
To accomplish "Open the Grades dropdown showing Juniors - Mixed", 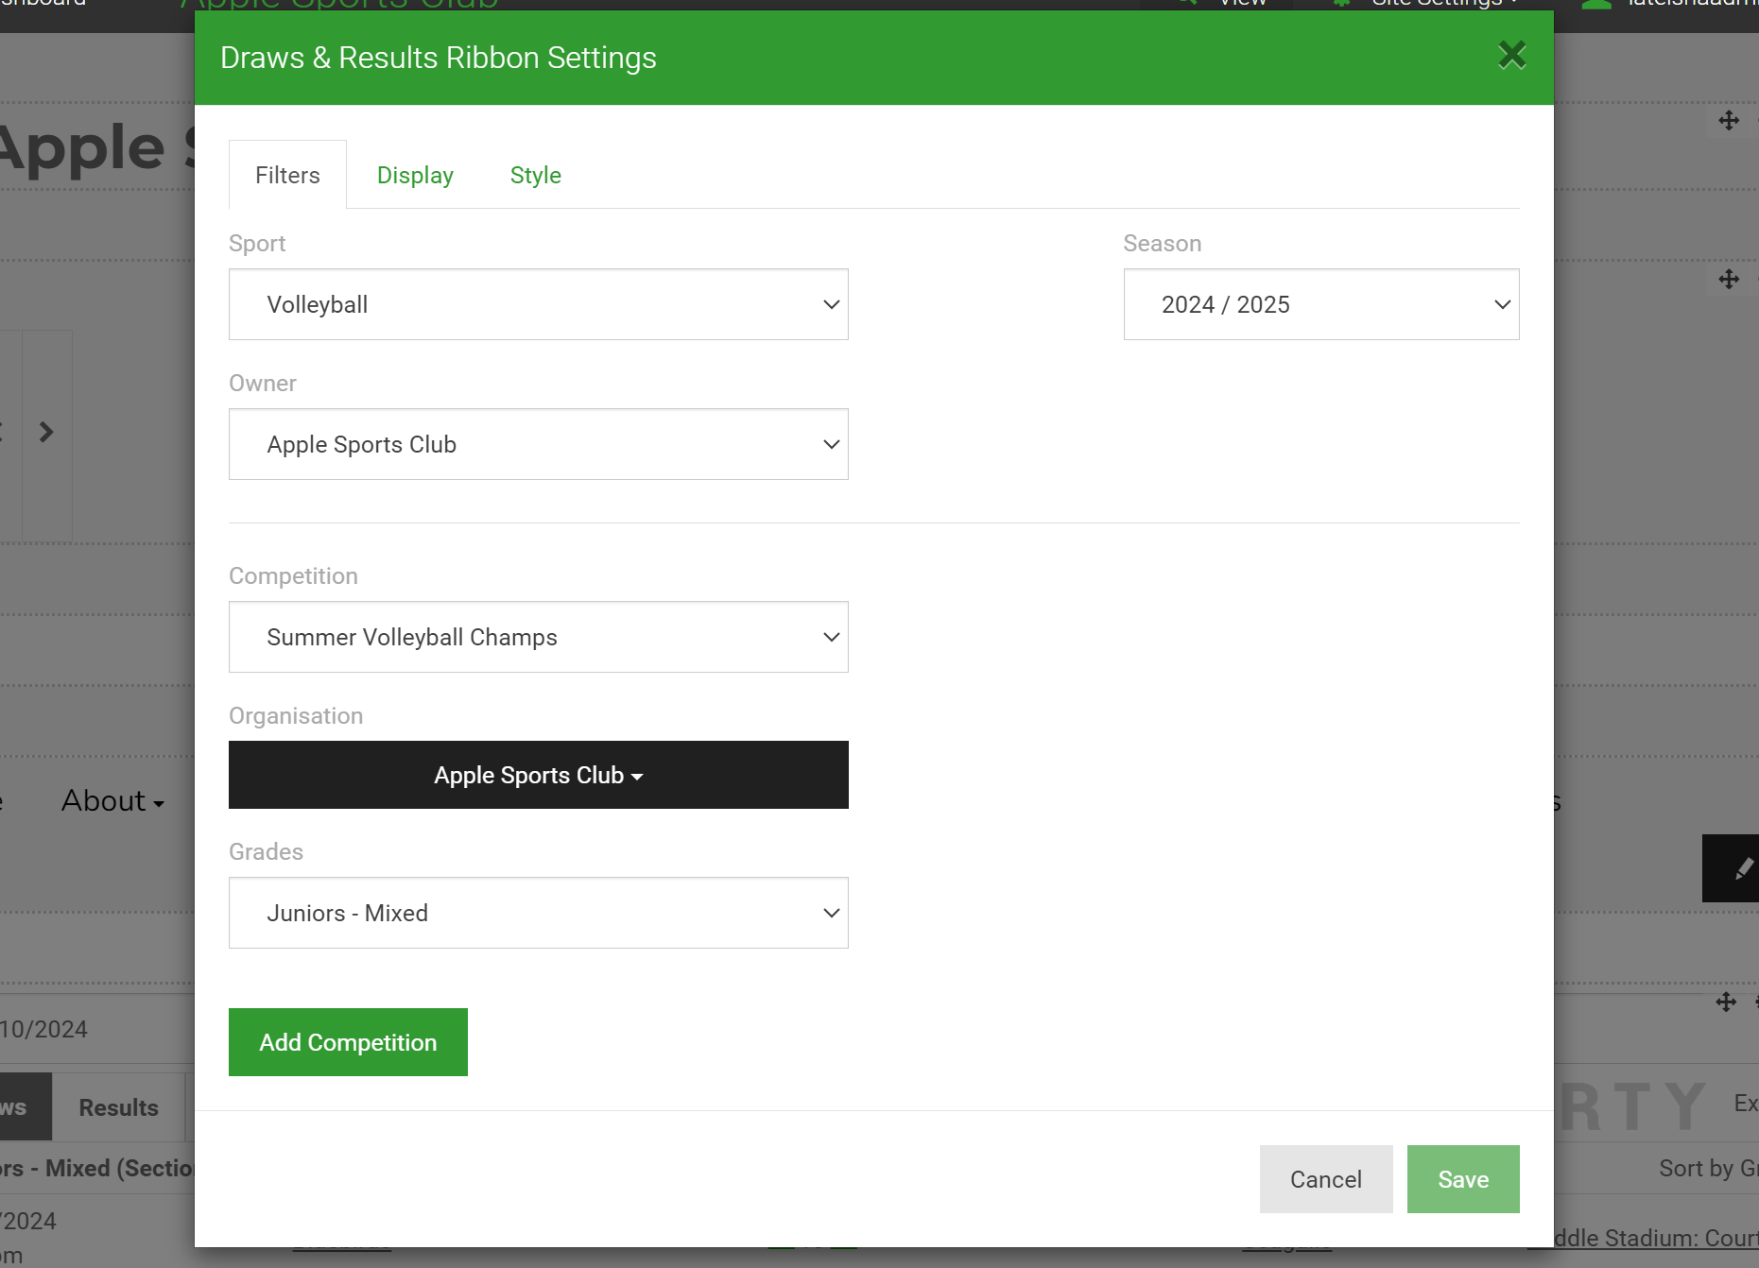I will (x=539, y=913).
